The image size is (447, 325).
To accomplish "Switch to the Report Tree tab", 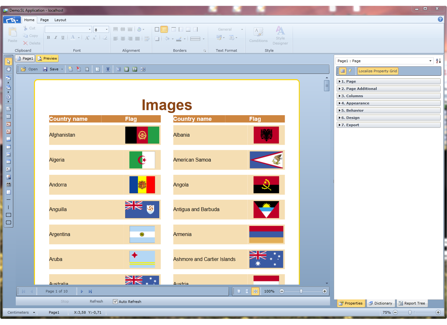I will tap(412, 303).
